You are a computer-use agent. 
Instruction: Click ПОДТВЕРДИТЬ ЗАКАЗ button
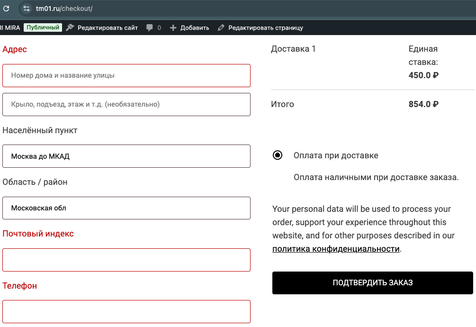372,282
